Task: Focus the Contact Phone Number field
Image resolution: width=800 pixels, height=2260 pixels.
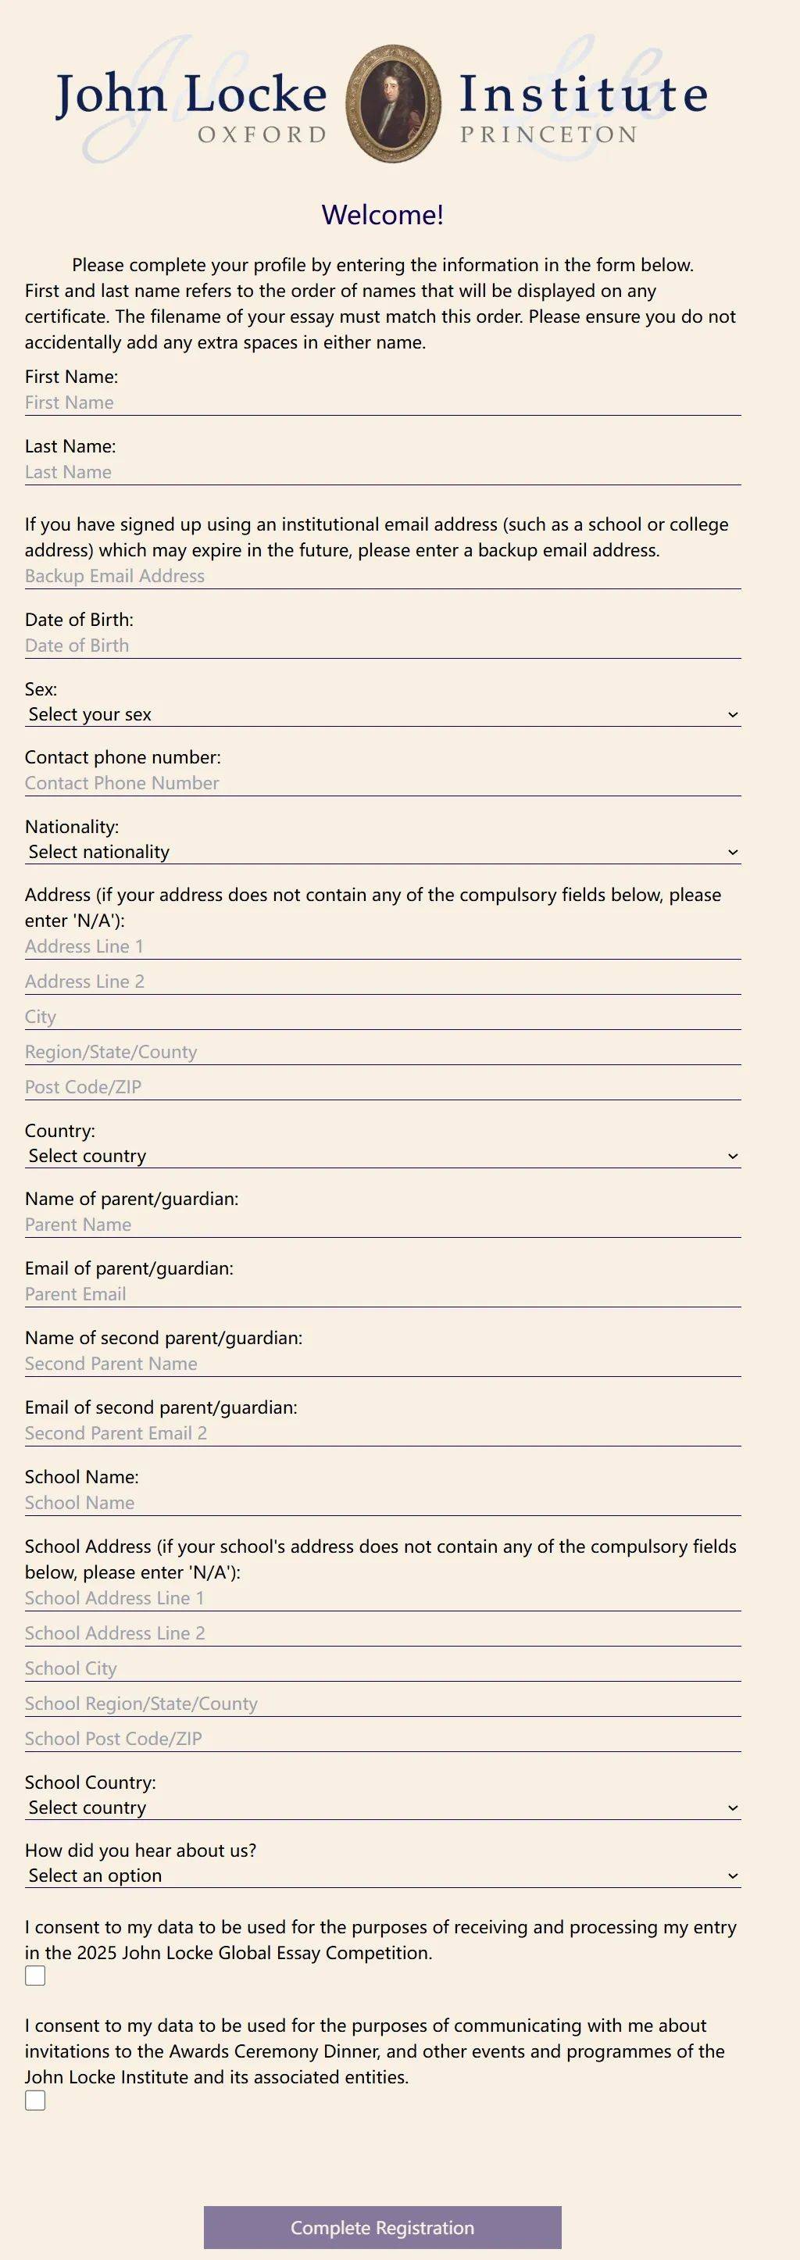Action: (383, 782)
